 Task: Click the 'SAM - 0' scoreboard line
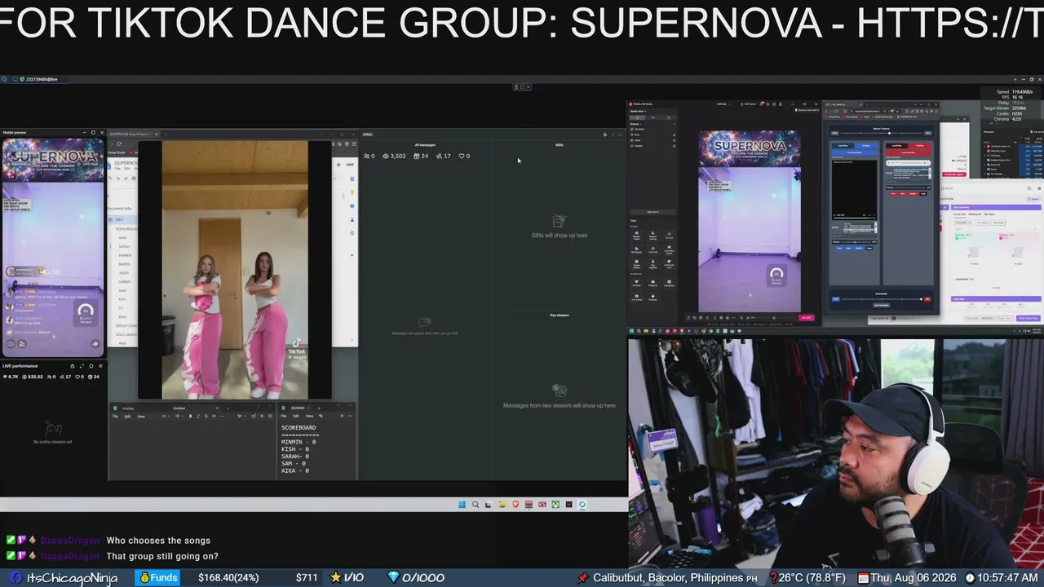coord(293,463)
